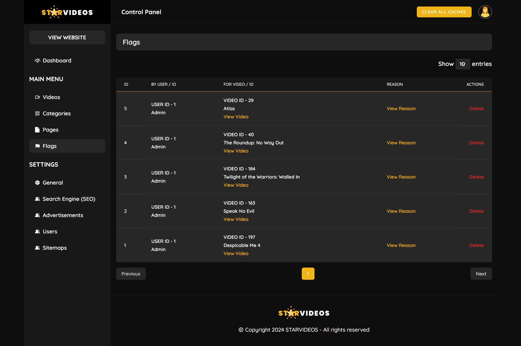Open the admin profile avatar
This screenshot has height=346, width=521.
tap(485, 12)
